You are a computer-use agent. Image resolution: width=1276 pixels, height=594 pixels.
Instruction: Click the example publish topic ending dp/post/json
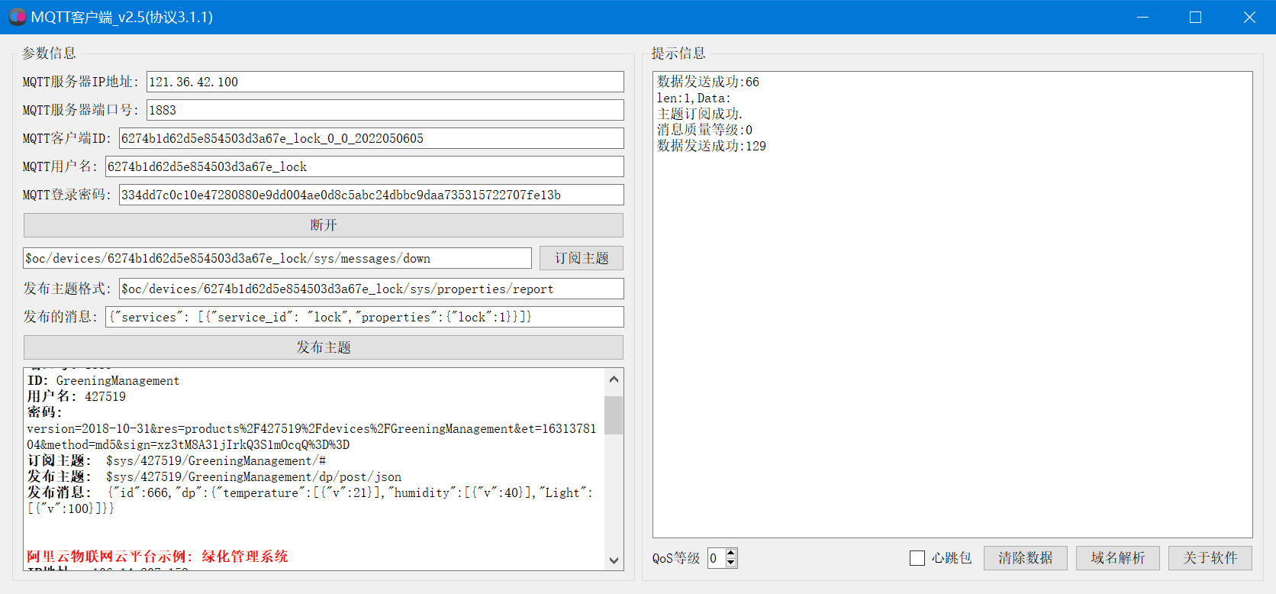coord(253,476)
